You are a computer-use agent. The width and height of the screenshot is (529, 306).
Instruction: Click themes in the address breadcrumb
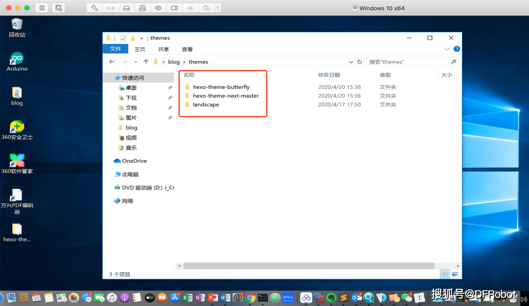pyautogui.click(x=198, y=62)
